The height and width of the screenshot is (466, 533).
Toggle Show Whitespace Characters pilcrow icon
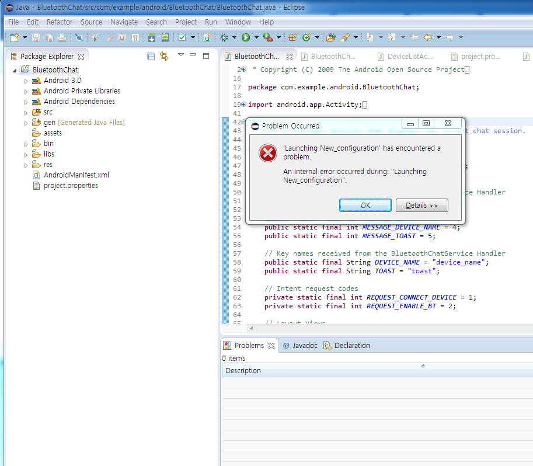tap(135, 37)
